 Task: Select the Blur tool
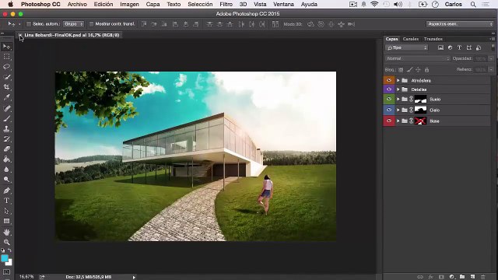coord(7,170)
